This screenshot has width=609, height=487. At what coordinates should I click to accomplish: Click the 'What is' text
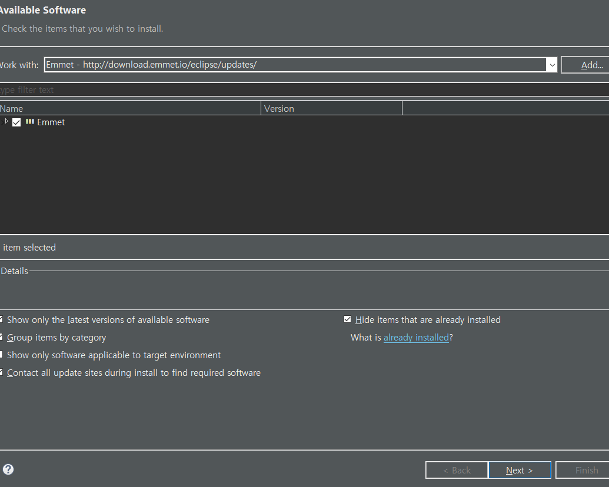coord(366,338)
